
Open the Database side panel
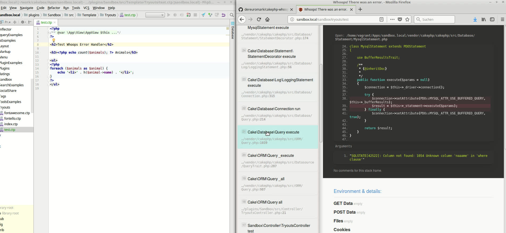point(233,31)
